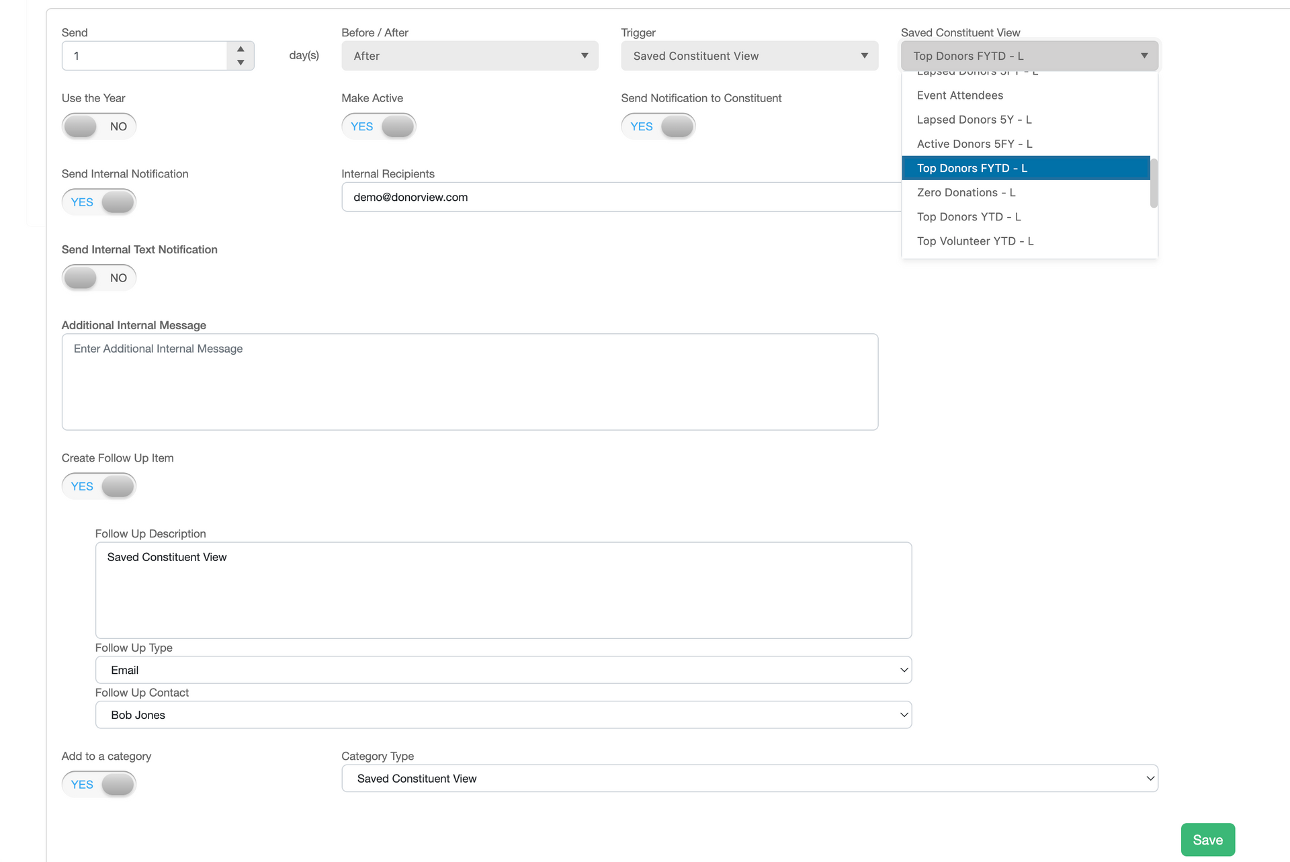The image size is (1290, 862).
Task: Increment the Send days stepper up arrow
Action: (x=241, y=49)
